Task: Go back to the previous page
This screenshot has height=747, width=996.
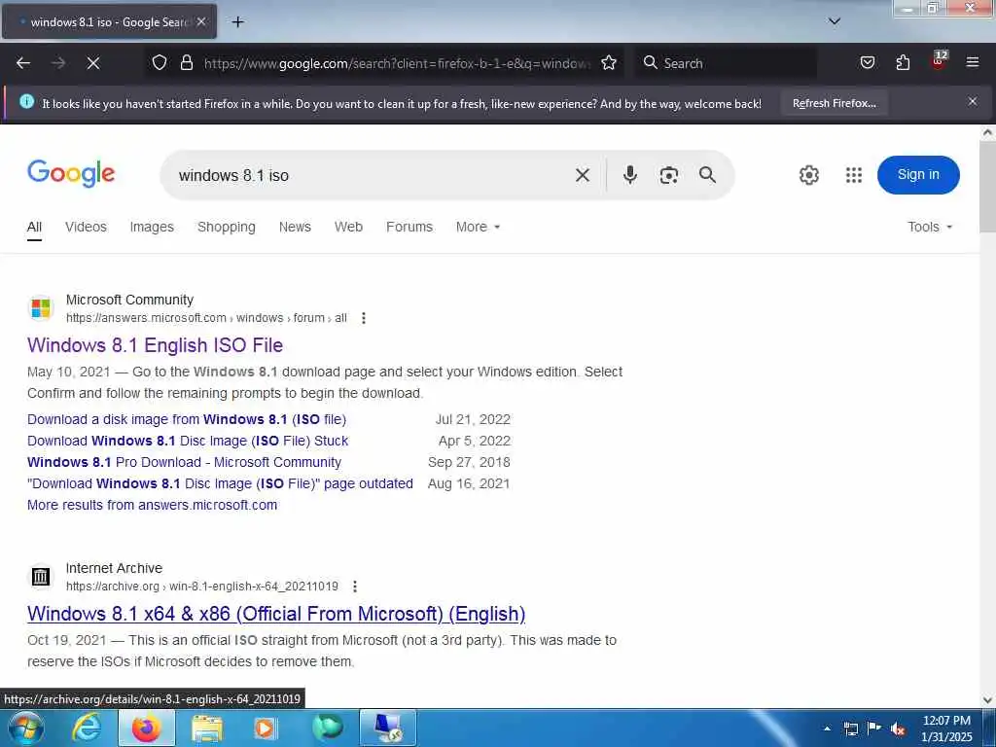Action: coord(23,63)
